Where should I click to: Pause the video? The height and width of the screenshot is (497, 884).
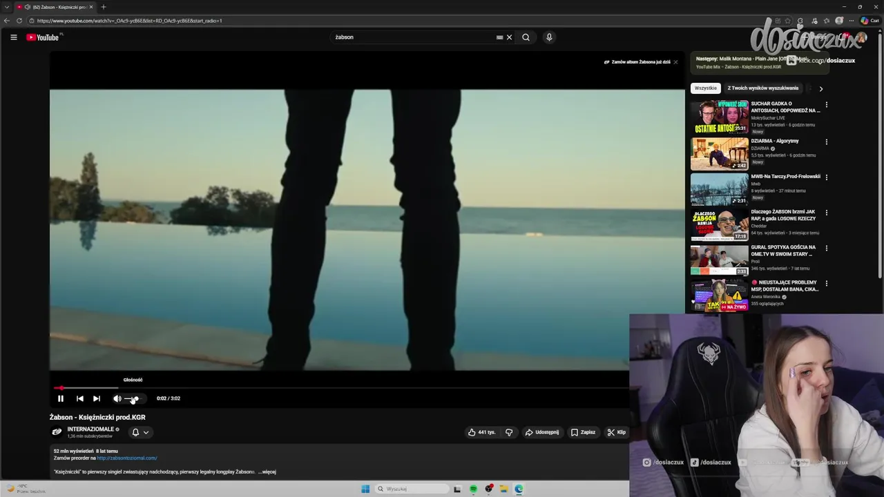point(61,398)
